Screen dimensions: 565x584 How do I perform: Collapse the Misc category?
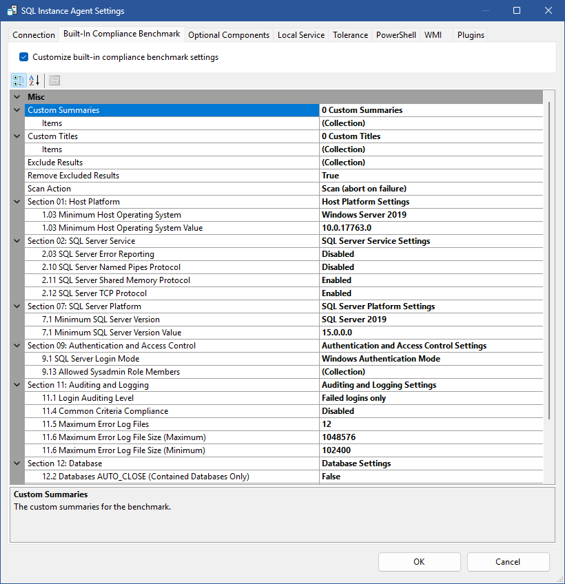(x=17, y=97)
